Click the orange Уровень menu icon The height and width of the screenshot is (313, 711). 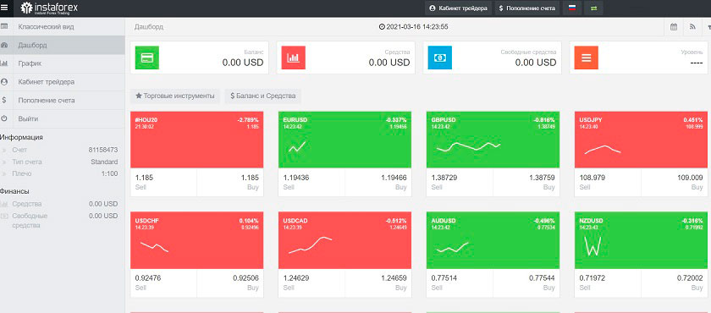[x=587, y=58]
